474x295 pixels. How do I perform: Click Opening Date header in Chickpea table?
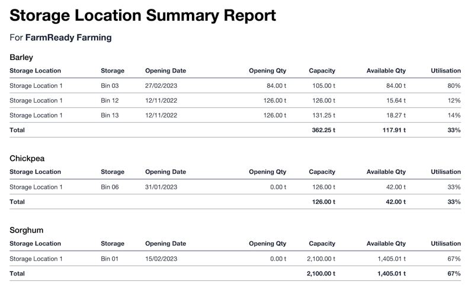point(165,172)
